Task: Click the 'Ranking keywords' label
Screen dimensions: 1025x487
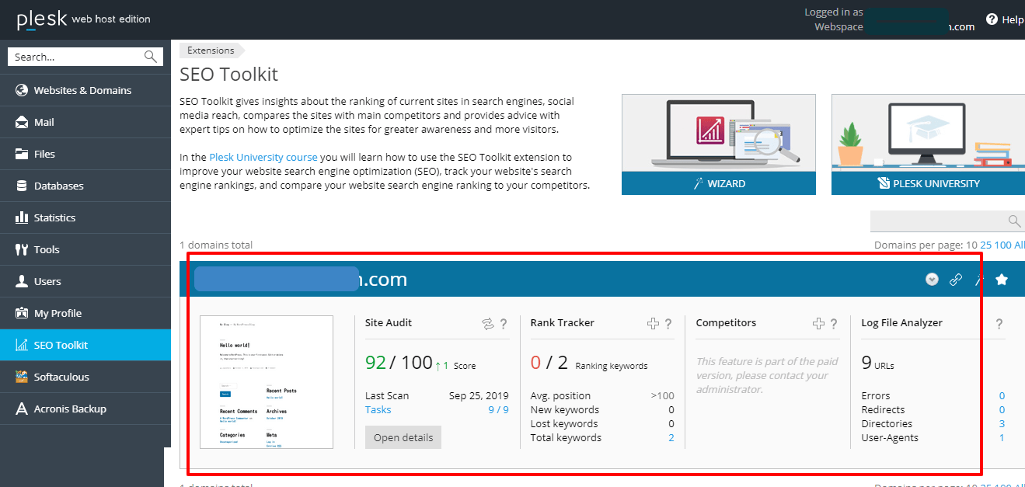Action: [x=612, y=366]
